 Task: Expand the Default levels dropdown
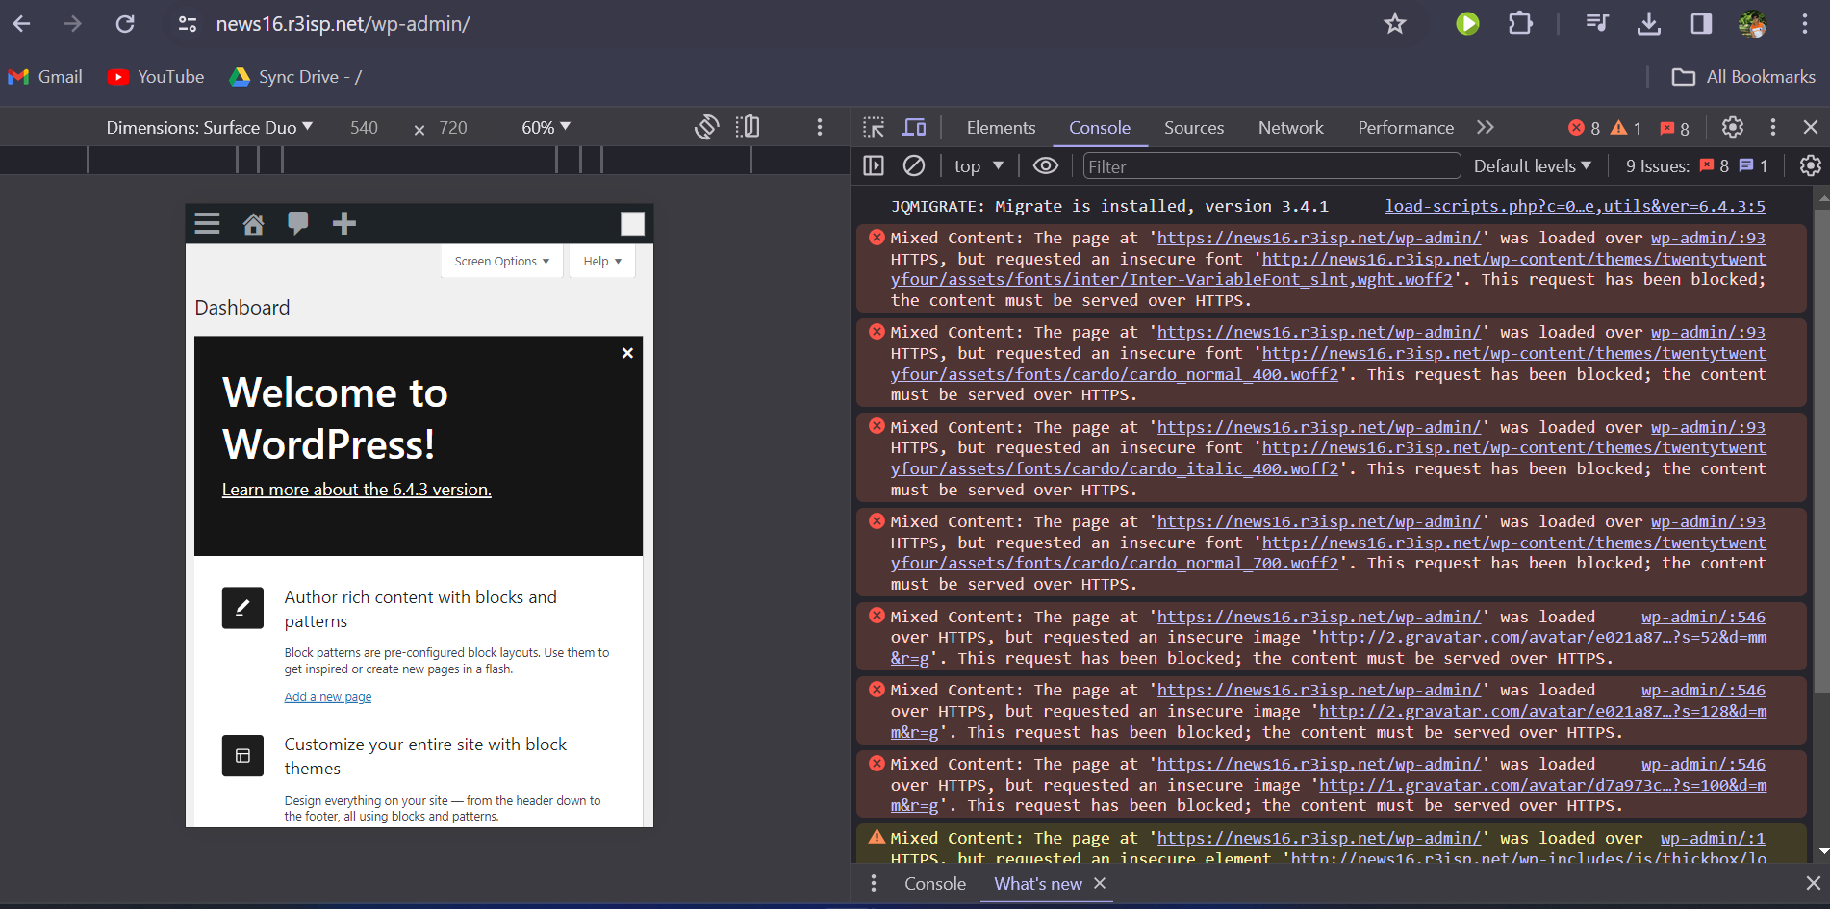(1532, 166)
